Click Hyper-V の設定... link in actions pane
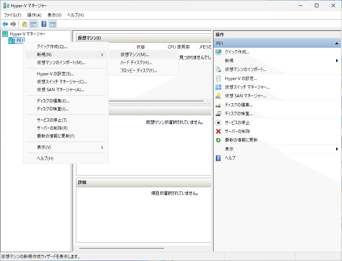The width and height of the screenshot is (342, 261). pyautogui.click(x=241, y=79)
